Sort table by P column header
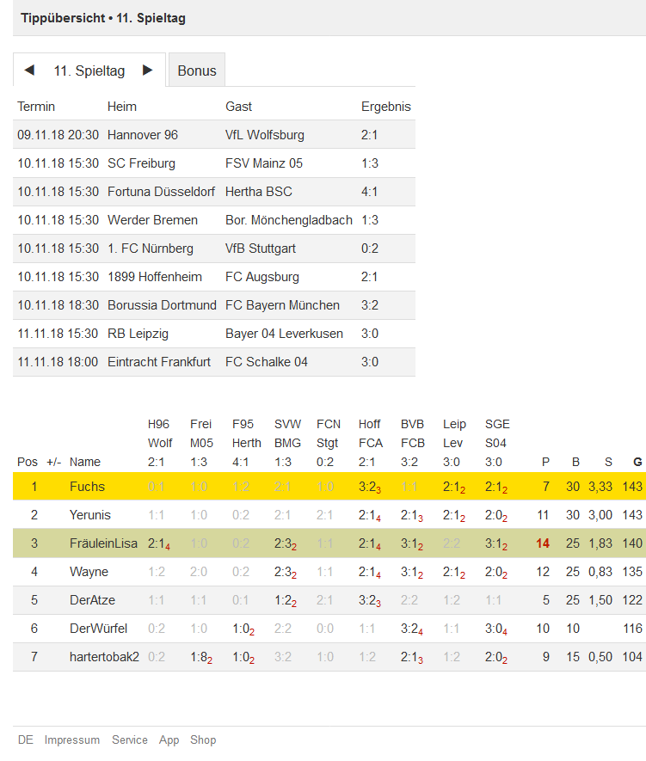The image size is (646, 761). point(545,462)
